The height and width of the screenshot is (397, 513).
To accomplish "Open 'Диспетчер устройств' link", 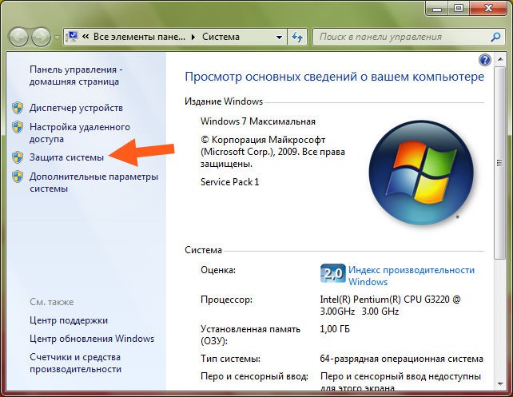I will 76,108.
